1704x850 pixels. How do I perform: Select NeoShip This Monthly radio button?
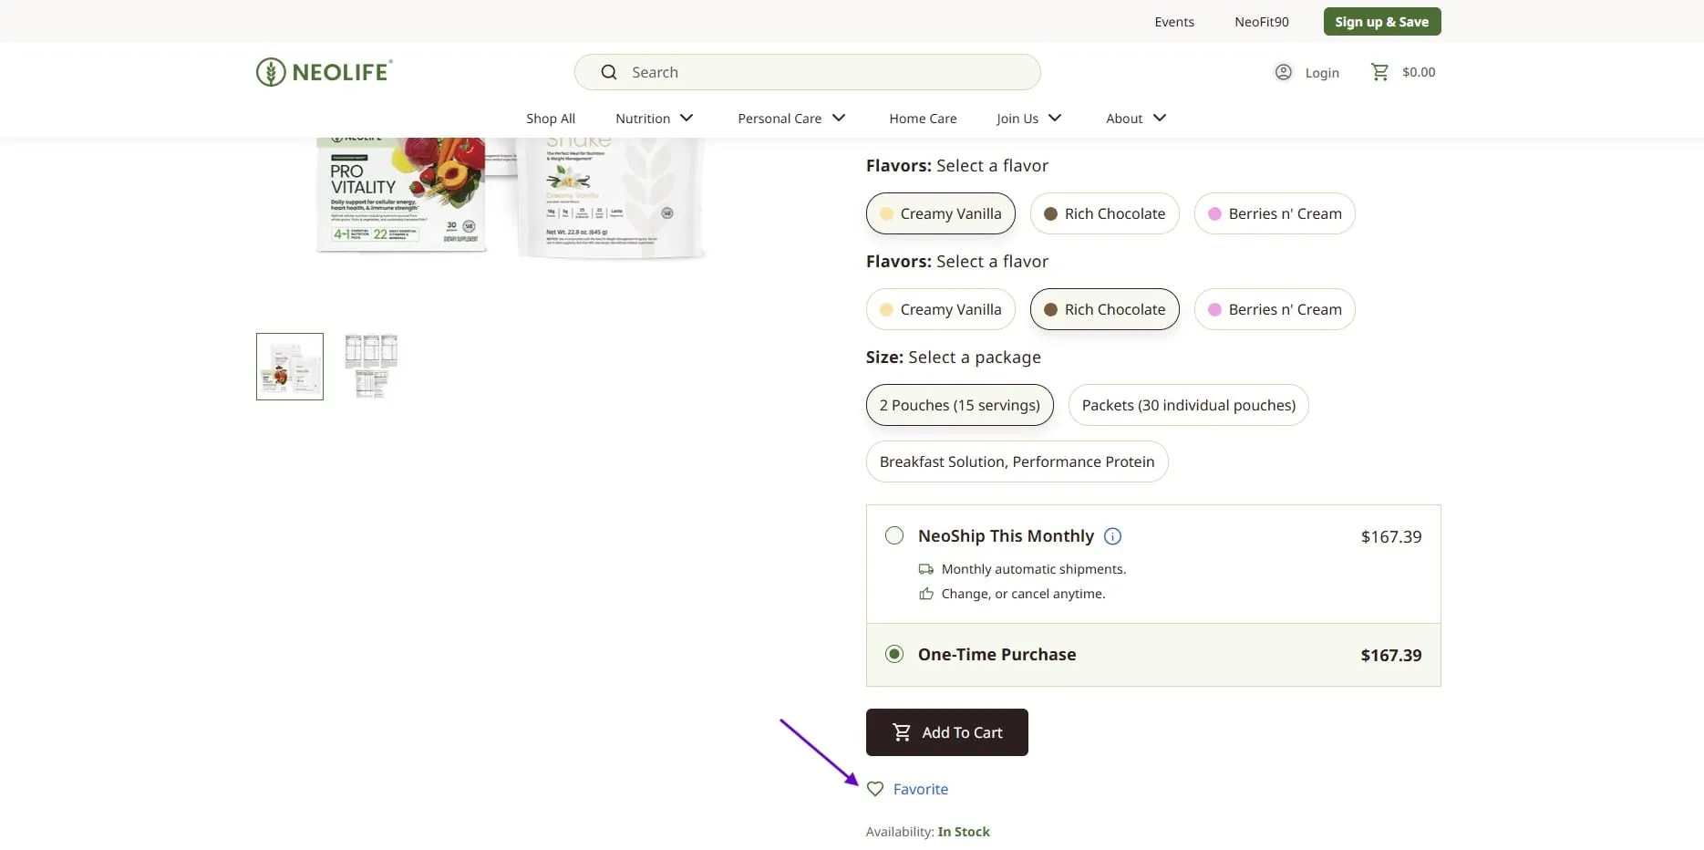tap(894, 535)
